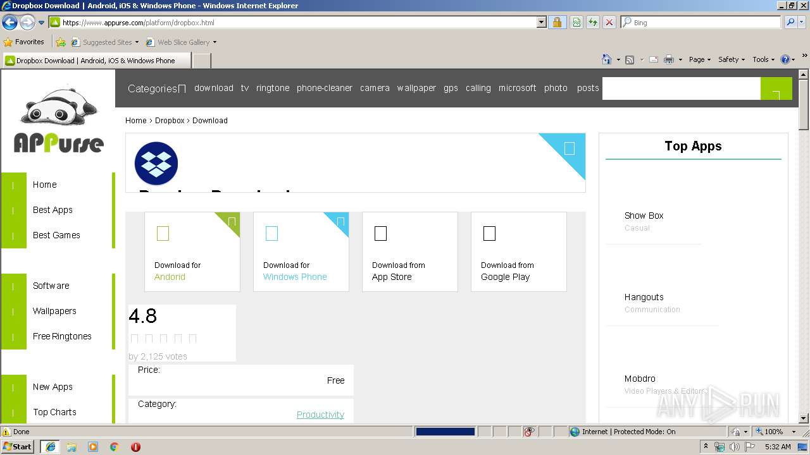
Task: Click the volume speaker tray icon
Action: click(x=734, y=447)
